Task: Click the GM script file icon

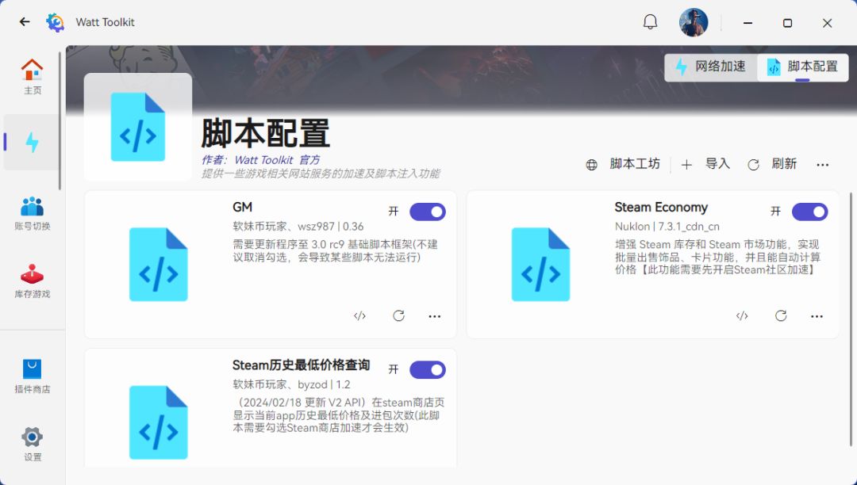Action: point(159,265)
